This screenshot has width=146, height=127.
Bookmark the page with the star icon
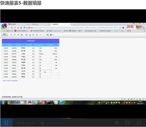18,28
